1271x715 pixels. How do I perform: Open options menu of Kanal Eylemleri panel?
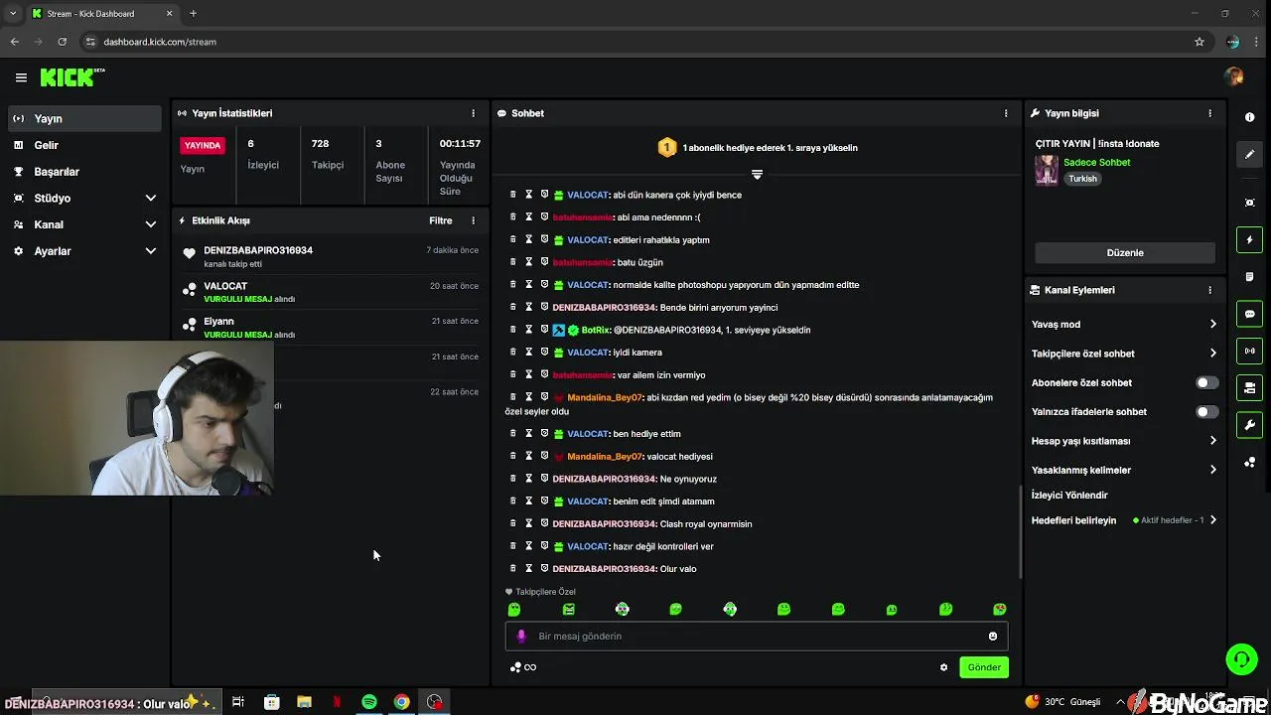1209,290
